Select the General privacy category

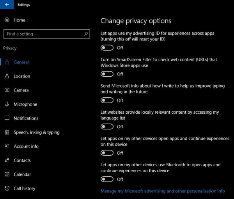(21, 62)
